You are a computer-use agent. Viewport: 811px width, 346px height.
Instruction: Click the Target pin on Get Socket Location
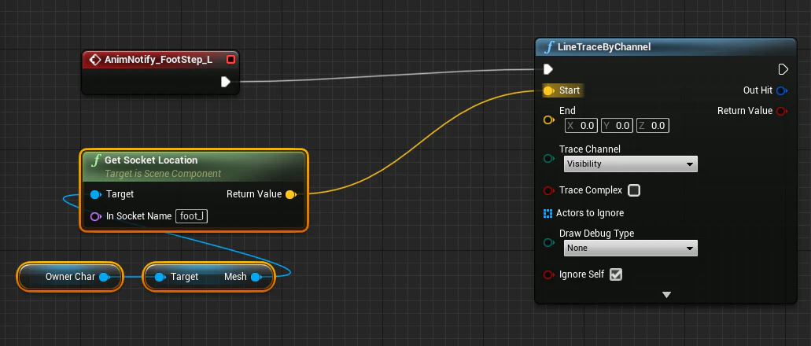[x=96, y=194]
